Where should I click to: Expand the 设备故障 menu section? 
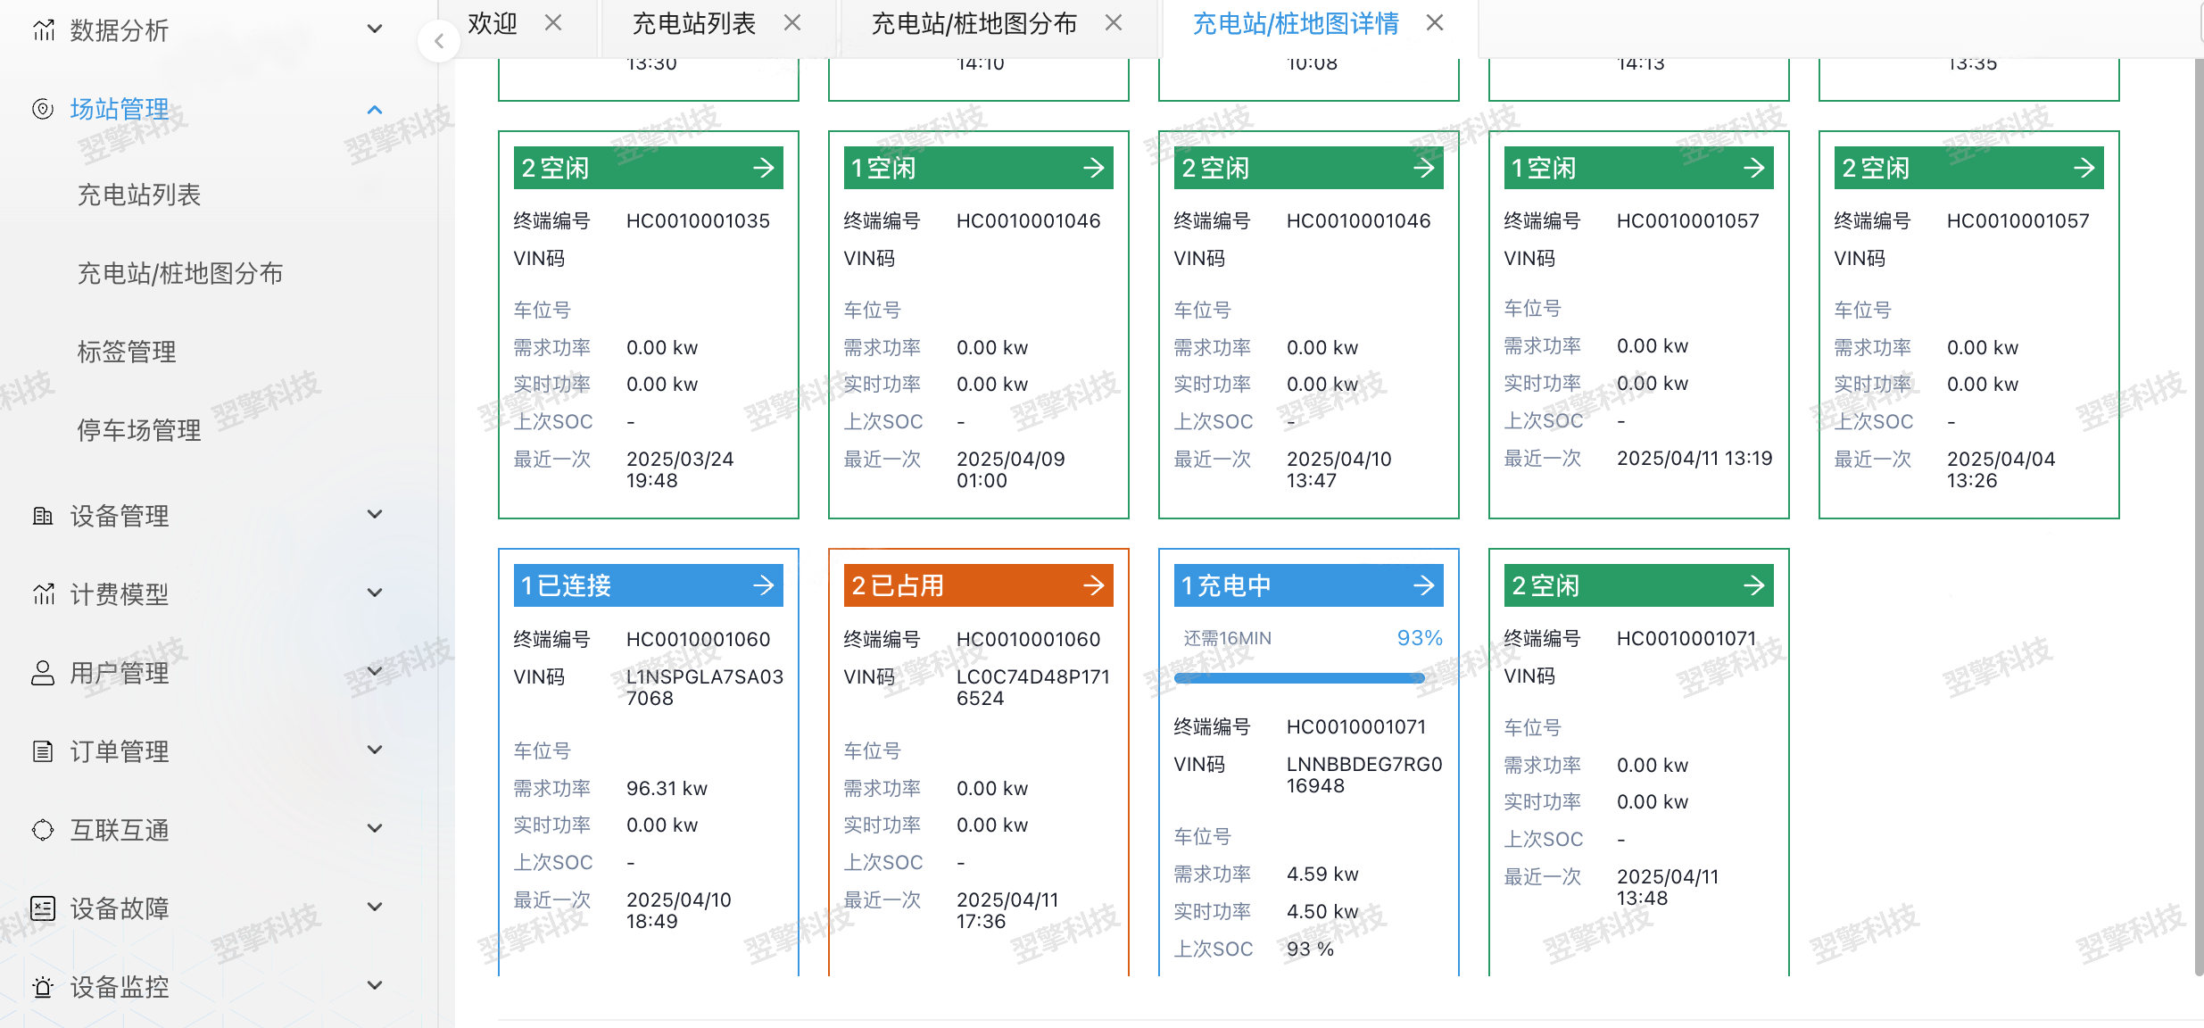[375, 908]
